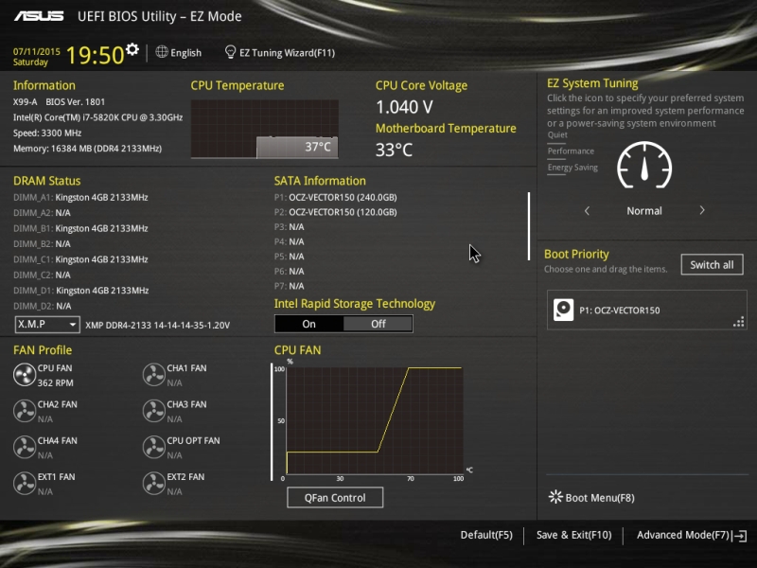Click DIMM_C1: Kingston 4GB 2133MHz entry
The height and width of the screenshot is (568, 757).
(x=80, y=259)
